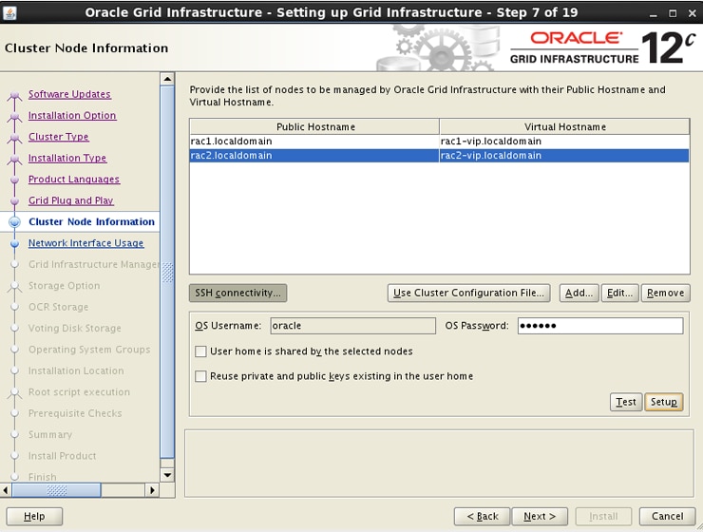Click the SSH connectivity button
The height and width of the screenshot is (532, 703).
coord(237,294)
